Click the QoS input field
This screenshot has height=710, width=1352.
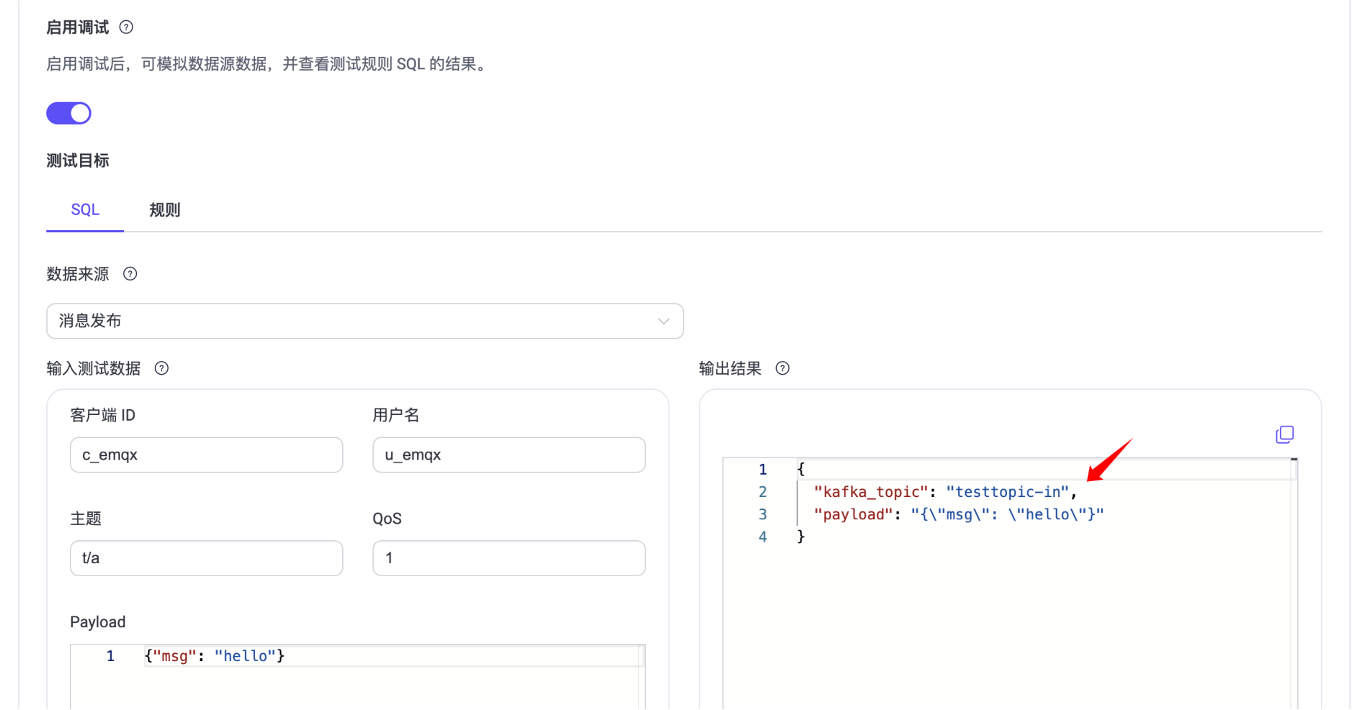tap(508, 558)
